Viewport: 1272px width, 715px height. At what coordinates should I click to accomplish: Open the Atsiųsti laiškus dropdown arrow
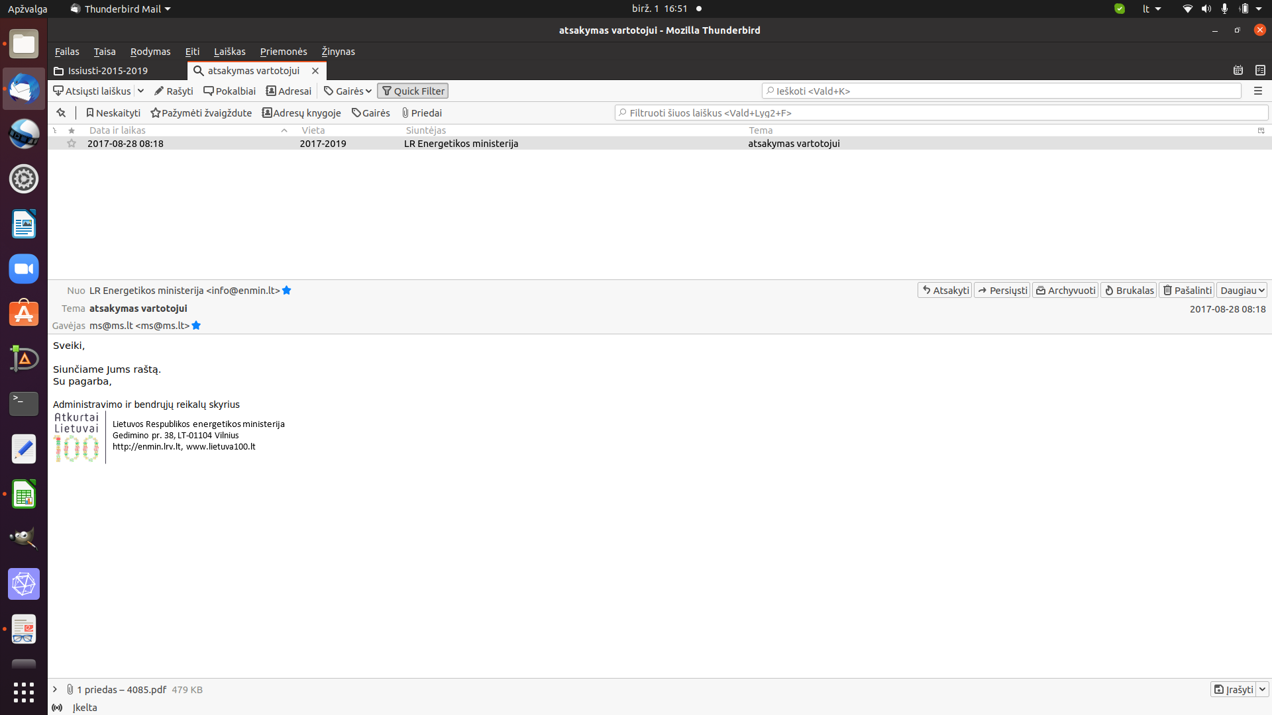pyautogui.click(x=140, y=91)
